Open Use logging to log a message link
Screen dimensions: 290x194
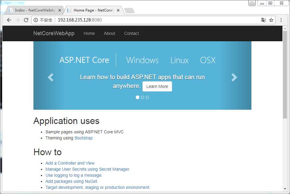[x=74, y=175]
